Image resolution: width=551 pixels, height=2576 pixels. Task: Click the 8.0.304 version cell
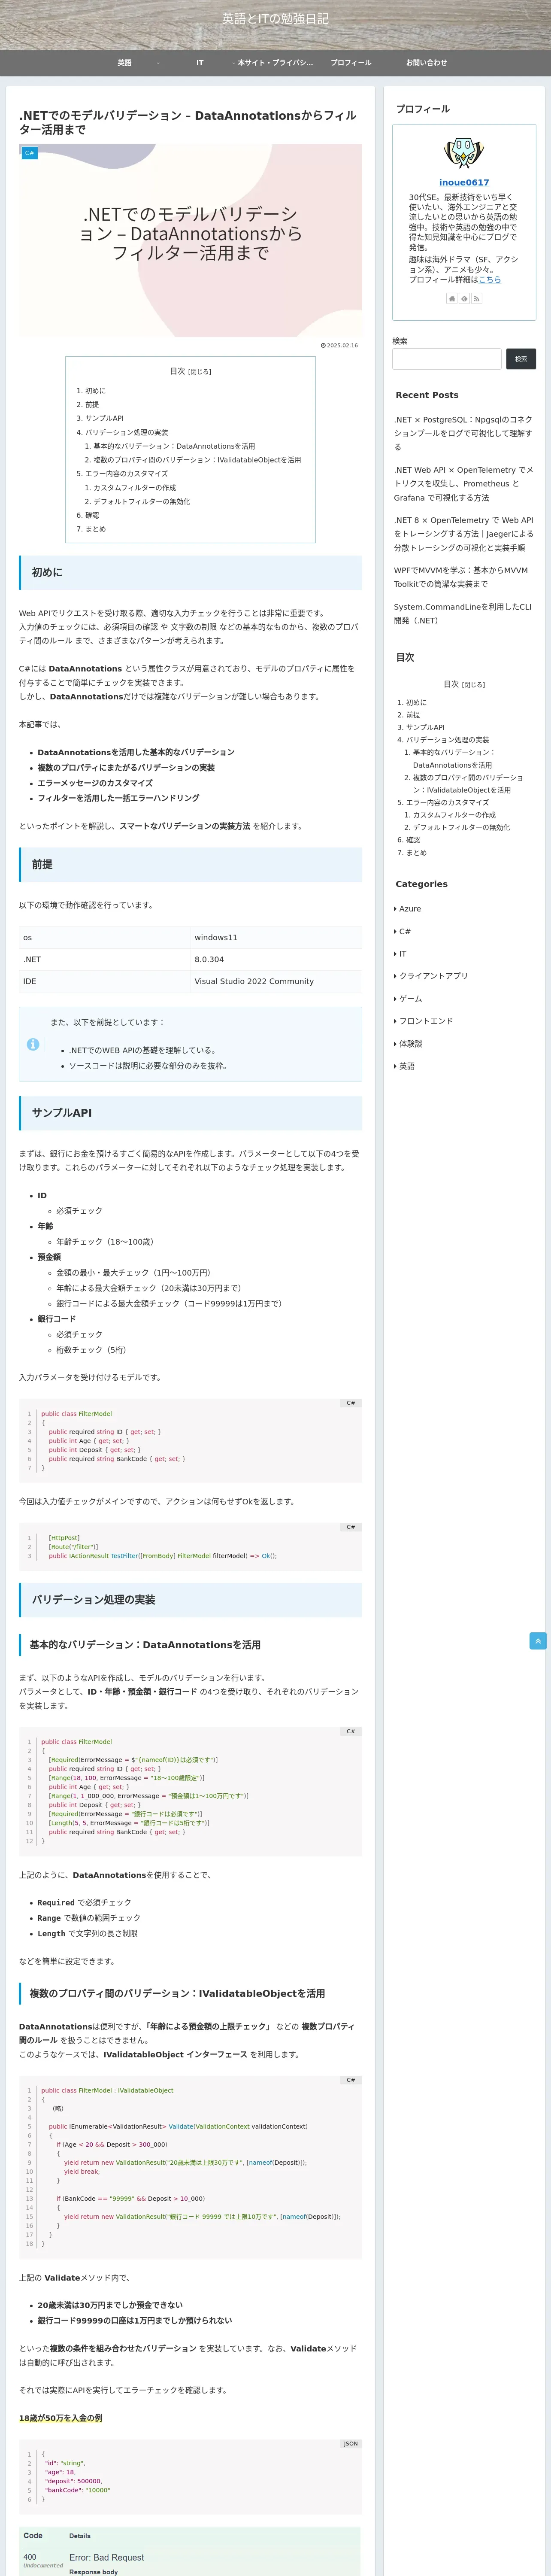tap(276, 960)
